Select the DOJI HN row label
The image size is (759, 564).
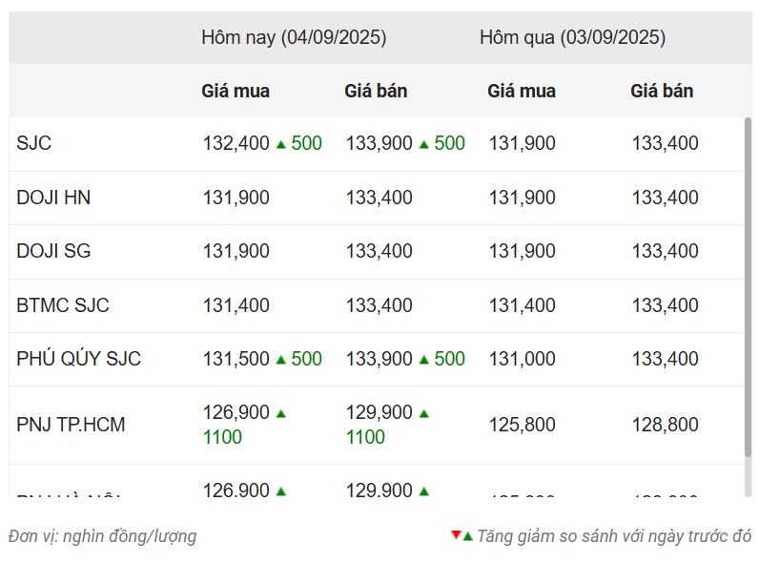pos(53,198)
